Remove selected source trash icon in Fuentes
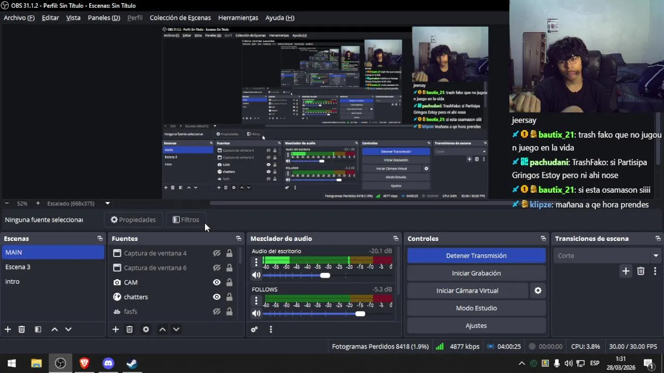664x373 pixels. (130, 329)
